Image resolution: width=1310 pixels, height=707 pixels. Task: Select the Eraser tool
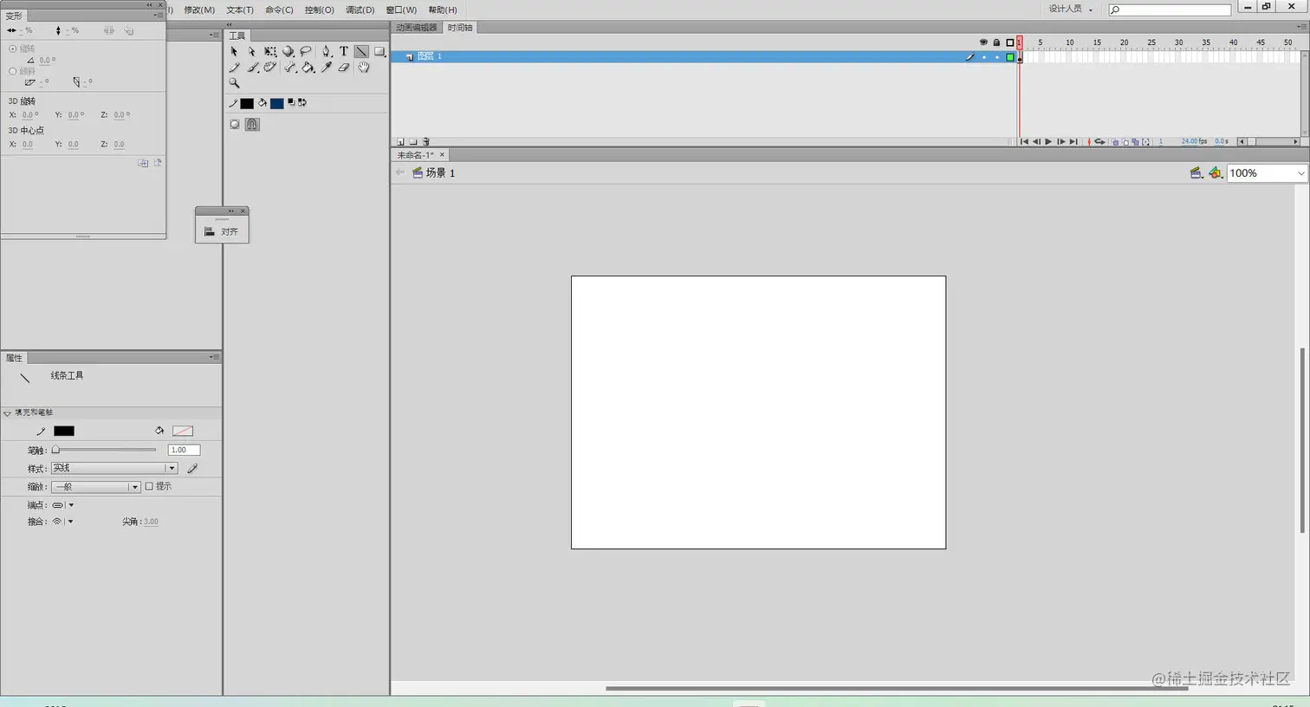pyautogui.click(x=344, y=68)
